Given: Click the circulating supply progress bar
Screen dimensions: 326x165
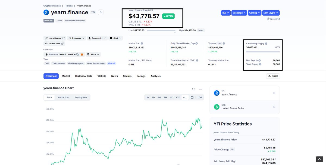Looking at the screenshot, I should tap(263, 51).
